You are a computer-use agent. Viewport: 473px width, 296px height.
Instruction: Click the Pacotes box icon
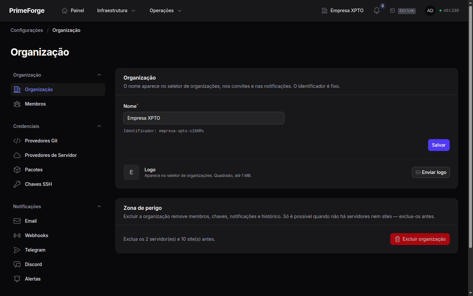pyautogui.click(x=17, y=170)
